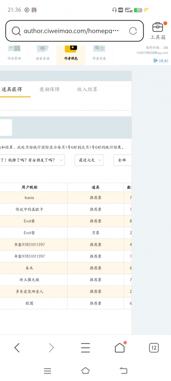Open the browser menu hamburger icon
The height and width of the screenshot is (381, 171).
(x=85, y=348)
